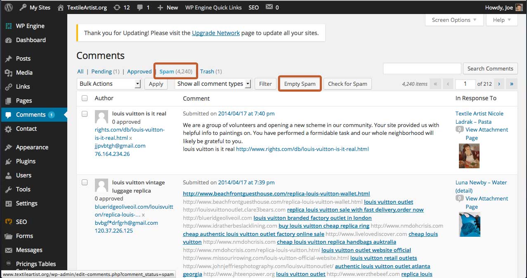
Task: Open the envelope messages icon in admin bar
Action: (x=269, y=7)
